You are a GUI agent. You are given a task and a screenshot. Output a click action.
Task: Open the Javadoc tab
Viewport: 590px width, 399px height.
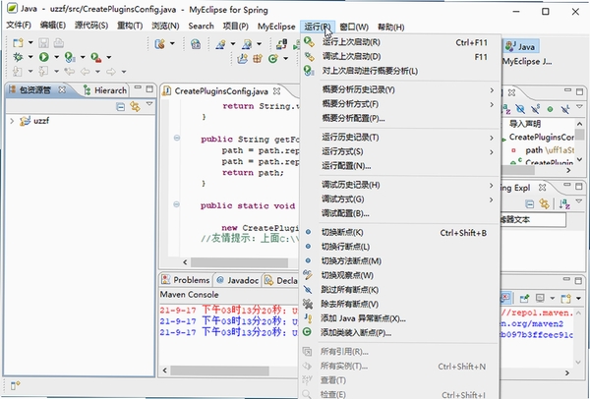tap(237, 280)
